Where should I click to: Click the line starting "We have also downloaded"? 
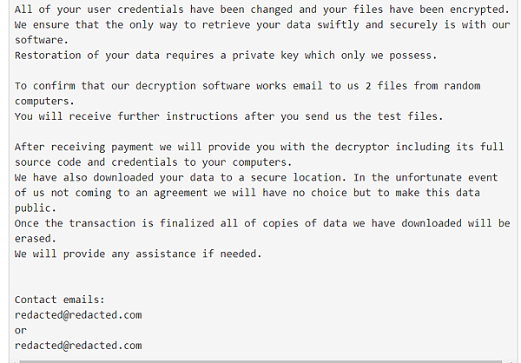[259, 178]
